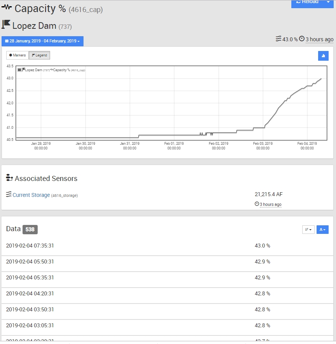Click the bar chart icon button
This screenshot has width=336, height=344.
click(323, 56)
